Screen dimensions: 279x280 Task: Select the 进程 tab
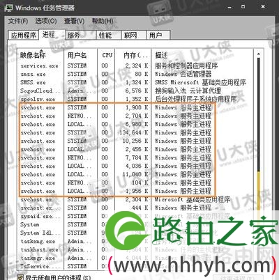pyautogui.click(x=52, y=34)
